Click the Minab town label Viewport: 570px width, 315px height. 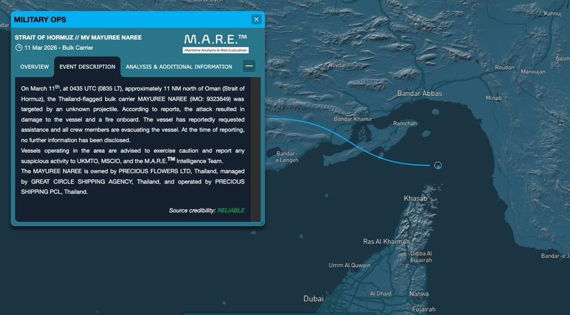493,98
